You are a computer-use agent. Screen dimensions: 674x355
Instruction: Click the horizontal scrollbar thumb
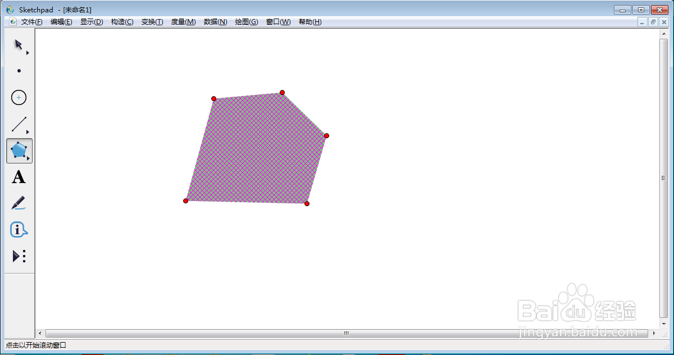(x=347, y=333)
